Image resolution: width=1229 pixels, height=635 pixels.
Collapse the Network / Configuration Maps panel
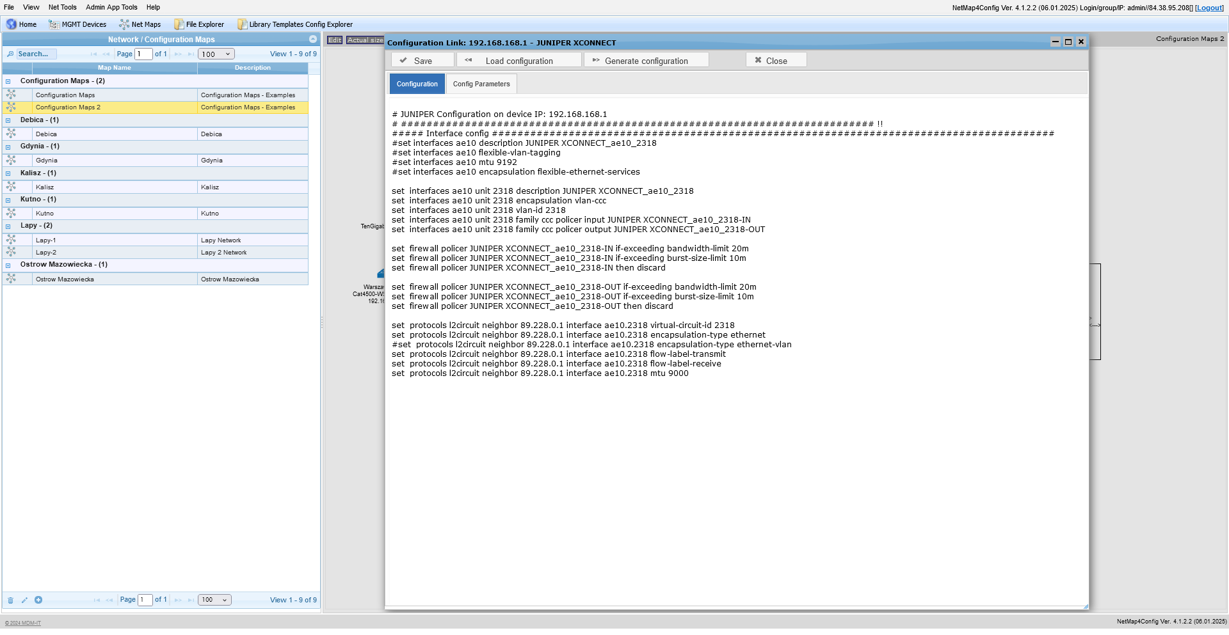(x=313, y=40)
